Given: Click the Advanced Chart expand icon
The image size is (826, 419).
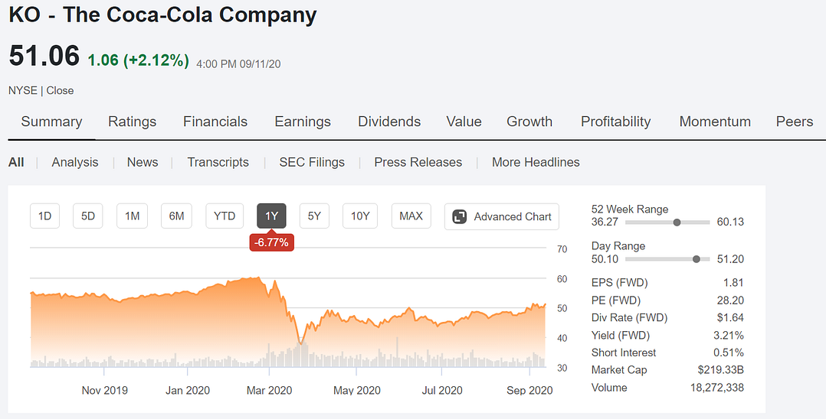Looking at the screenshot, I should coord(460,216).
